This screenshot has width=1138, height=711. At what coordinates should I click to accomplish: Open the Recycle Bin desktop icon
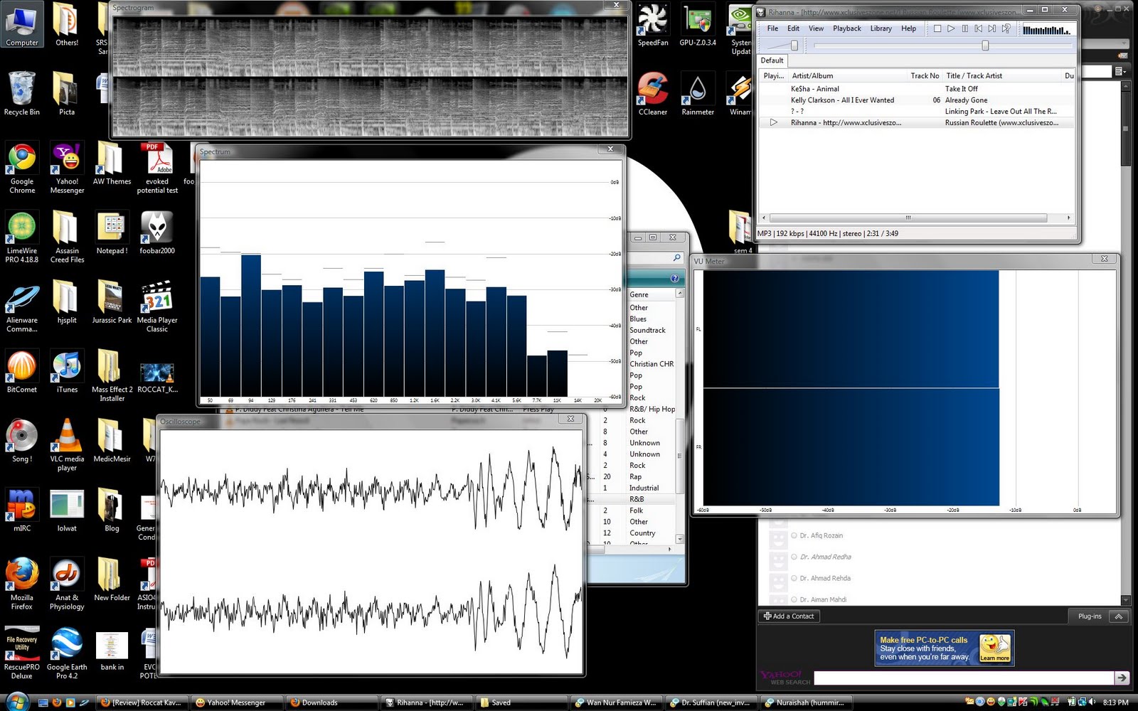22,93
